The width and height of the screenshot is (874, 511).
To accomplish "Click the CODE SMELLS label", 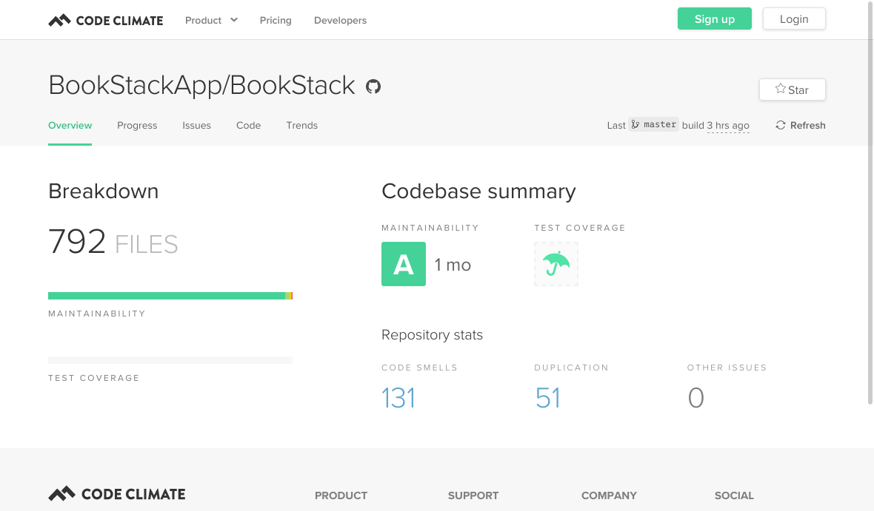I will [x=419, y=368].
